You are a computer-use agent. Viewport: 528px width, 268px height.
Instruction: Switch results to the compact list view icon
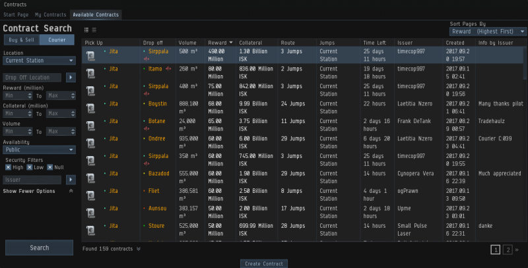click(94, 30)
